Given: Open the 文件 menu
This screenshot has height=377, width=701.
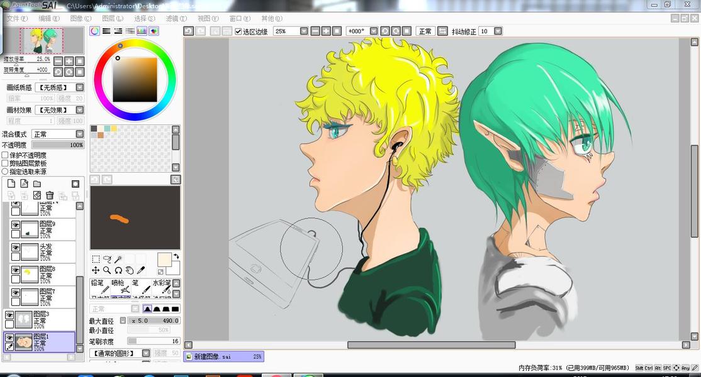Looking at the screenshot, I should tap(17, 18).
